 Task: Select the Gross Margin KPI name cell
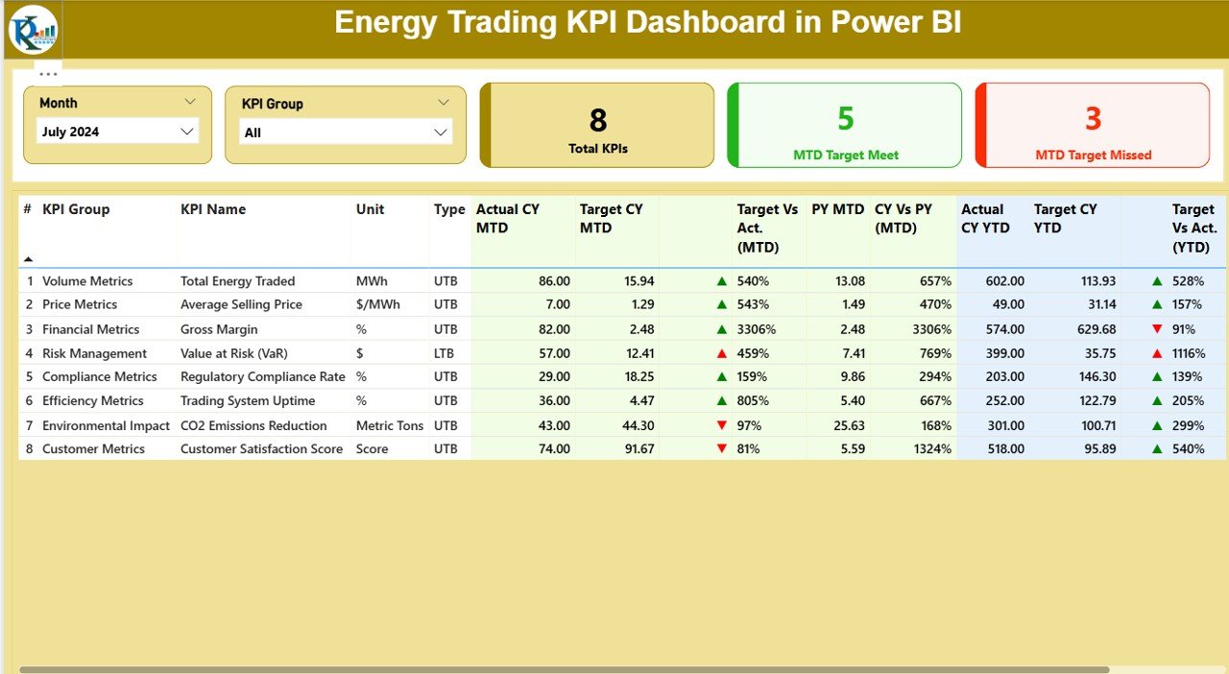(219, 329)
